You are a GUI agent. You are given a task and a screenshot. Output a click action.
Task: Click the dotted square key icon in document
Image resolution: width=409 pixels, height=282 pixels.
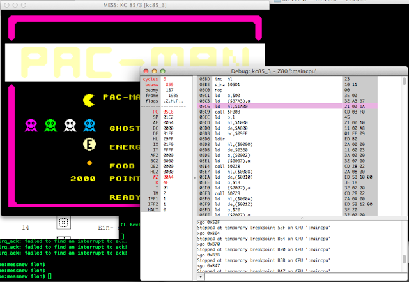(63, 223)
